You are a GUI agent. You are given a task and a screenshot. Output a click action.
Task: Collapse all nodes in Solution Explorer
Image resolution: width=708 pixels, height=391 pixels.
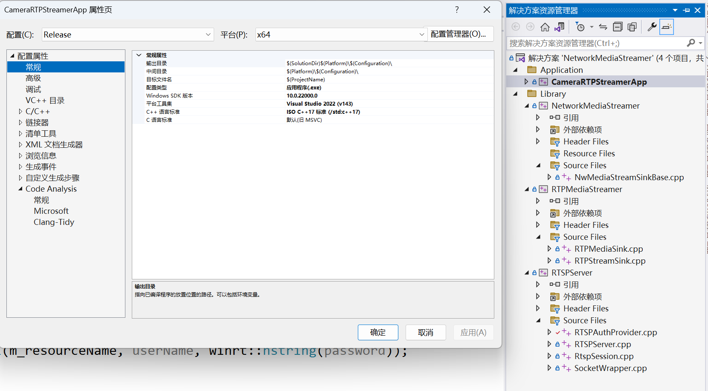[618, 26]
